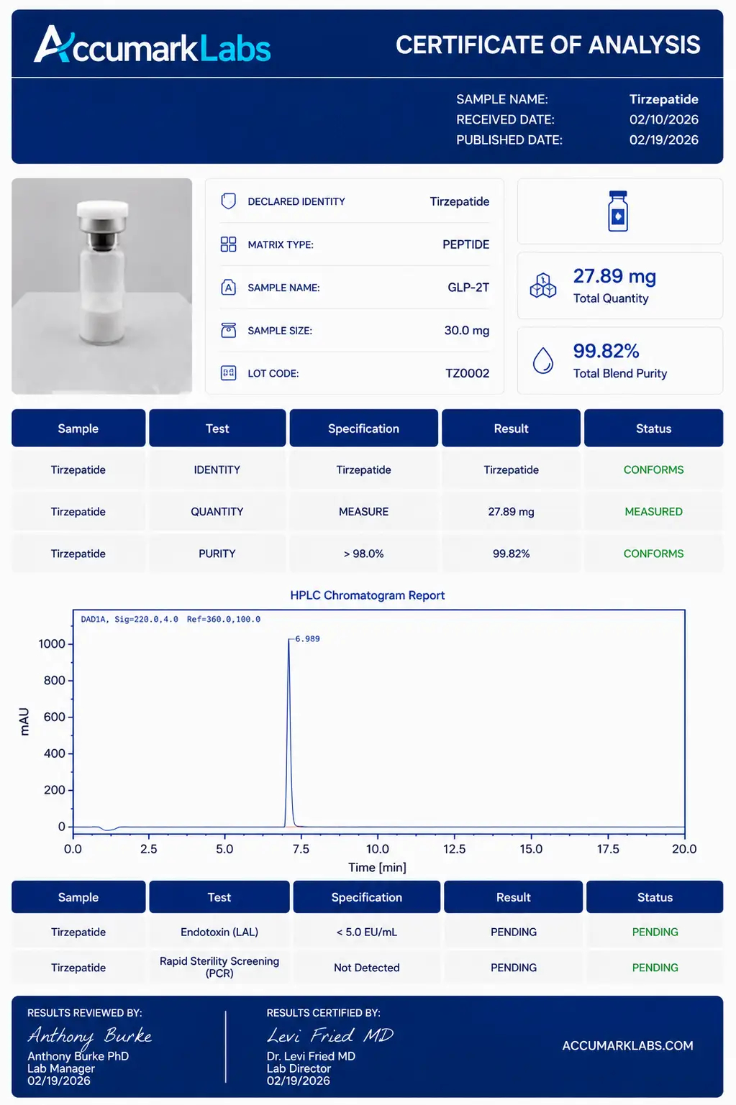Screen dimensions: 736x1105
Task: Click the Result header in first table
Action: [x=511, y=428]
